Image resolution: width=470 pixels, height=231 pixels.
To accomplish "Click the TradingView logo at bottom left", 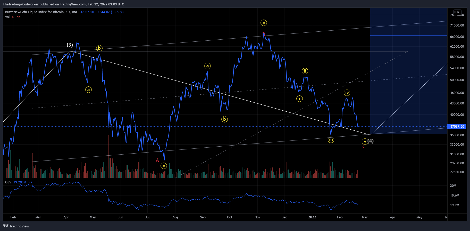I will [x=16, y=226].
